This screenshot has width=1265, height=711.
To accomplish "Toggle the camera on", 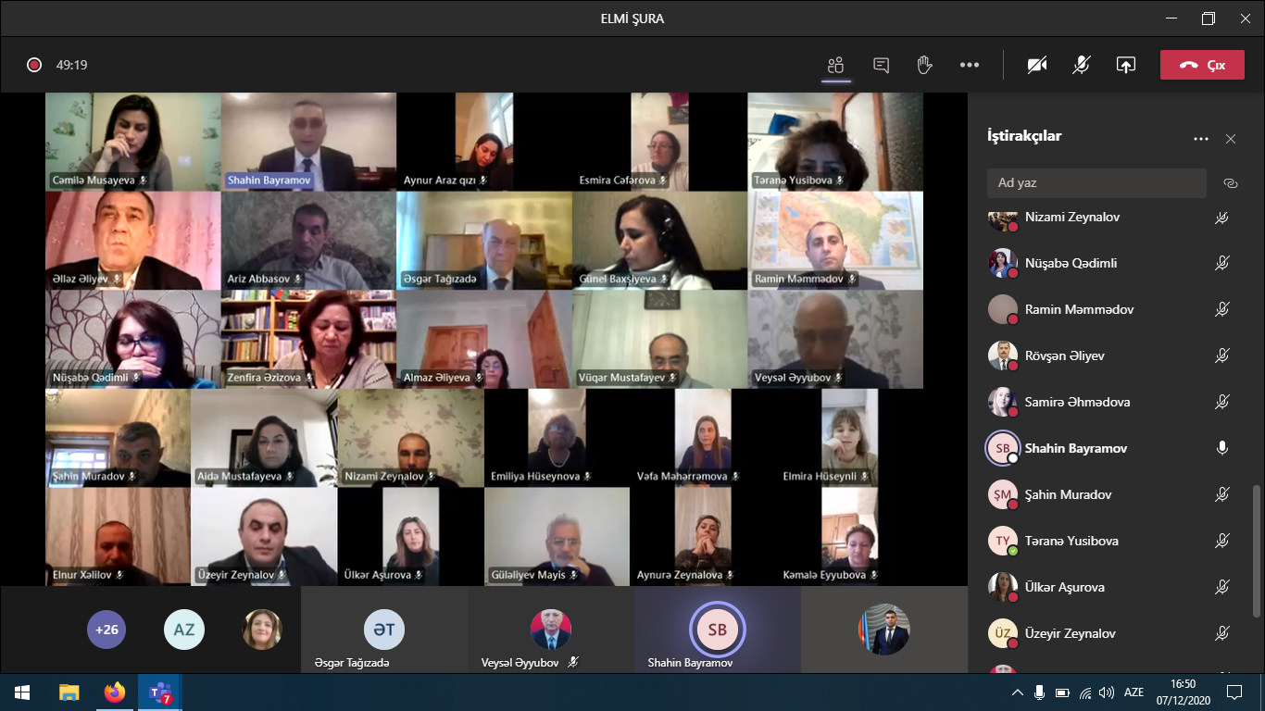I will click(x=1037, y=65).
